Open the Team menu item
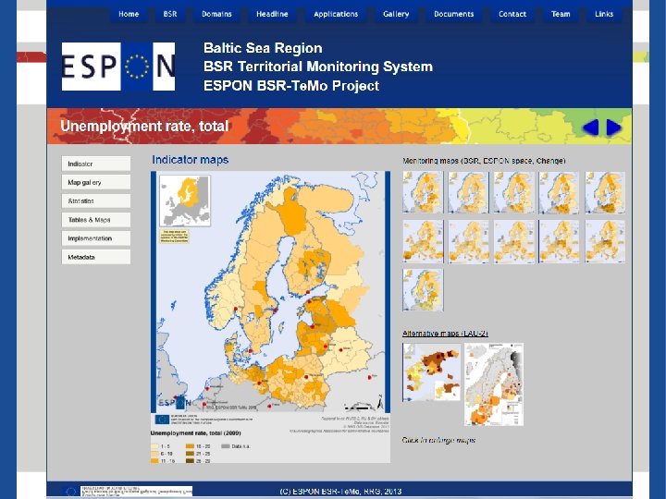This screenshot has width=666, height=499. 561,14
